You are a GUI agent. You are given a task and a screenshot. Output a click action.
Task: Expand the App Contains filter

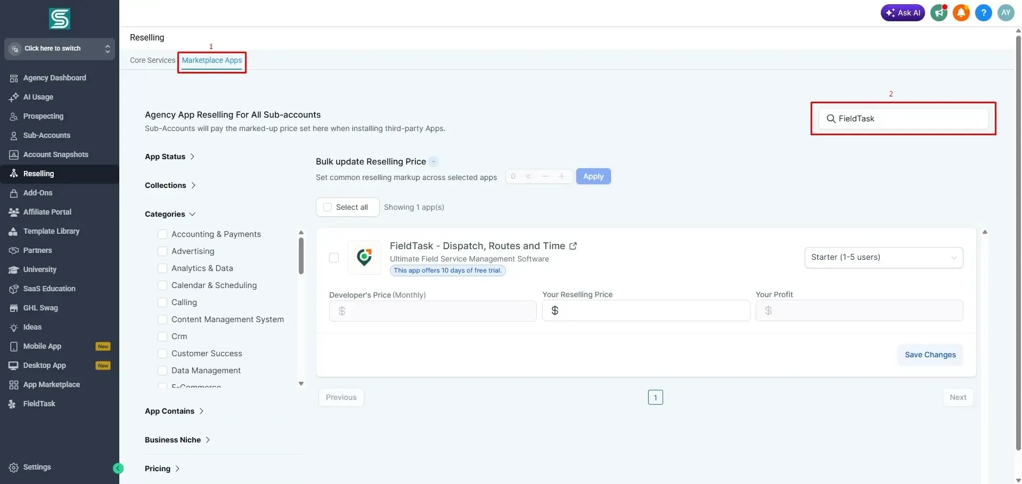pos(175,411)
